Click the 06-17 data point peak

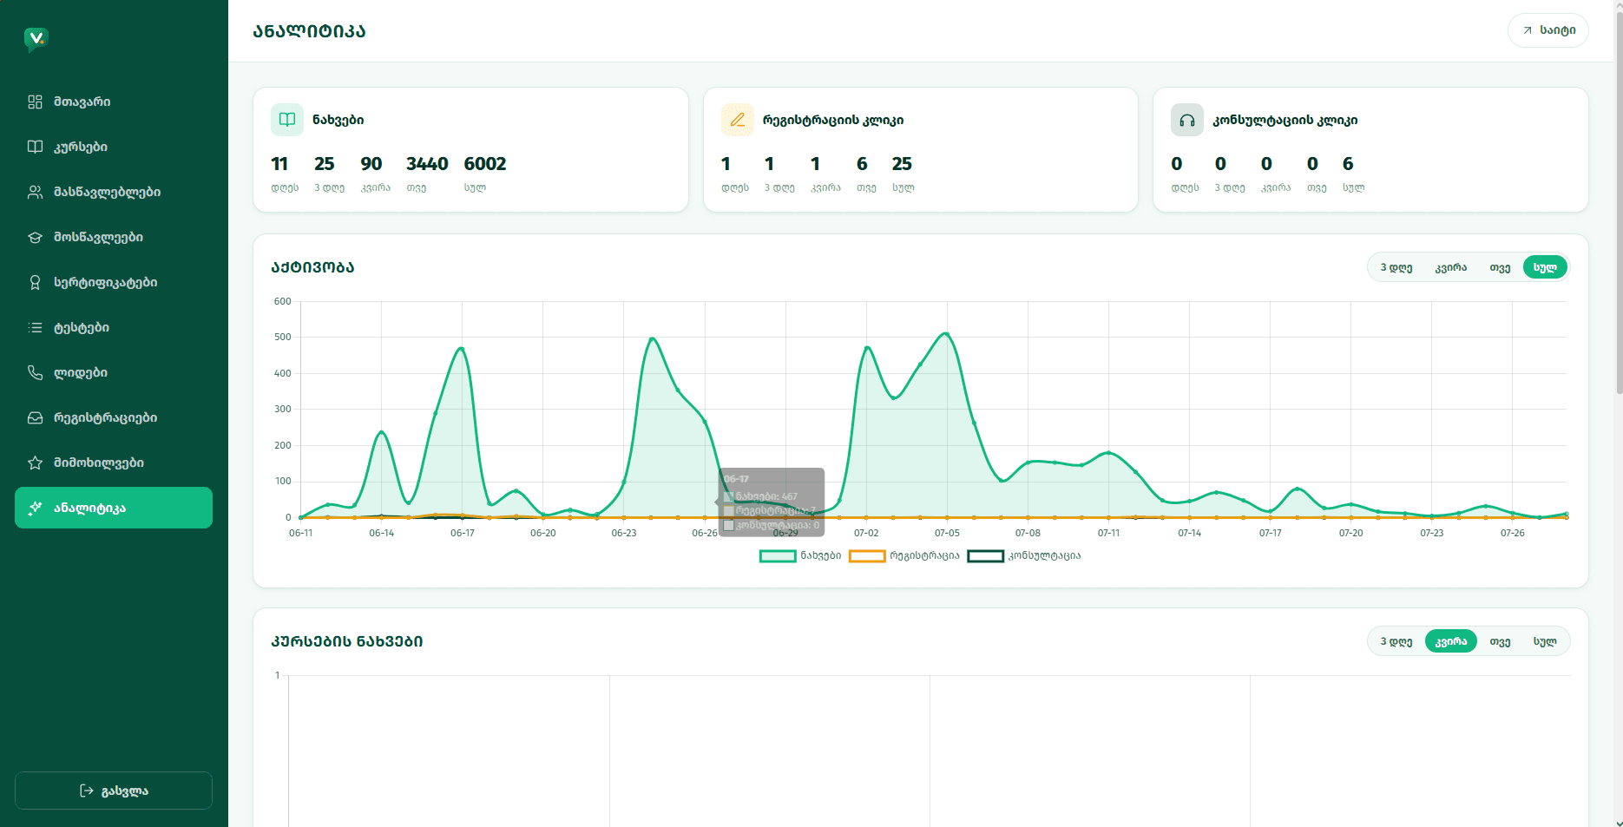[462, 349]
